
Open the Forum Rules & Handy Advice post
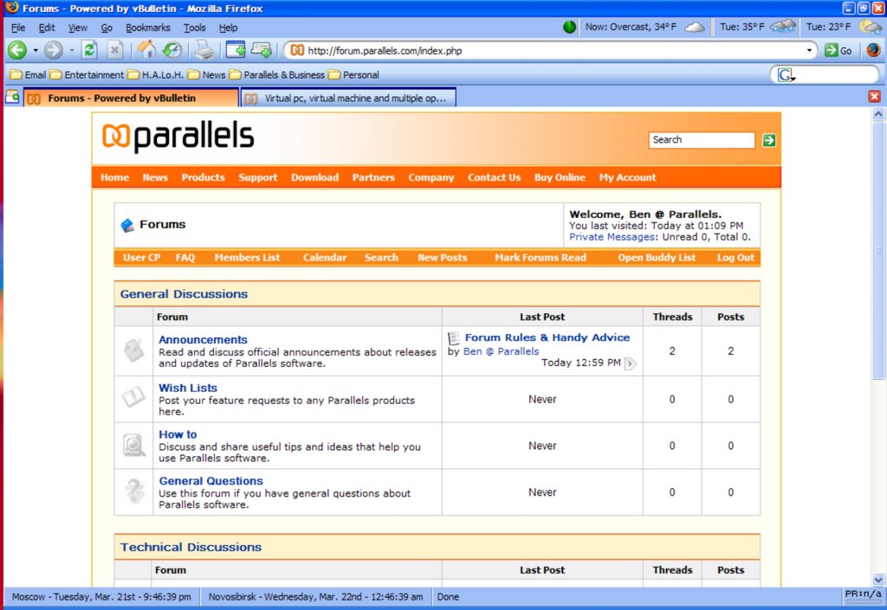click(547, 337)
